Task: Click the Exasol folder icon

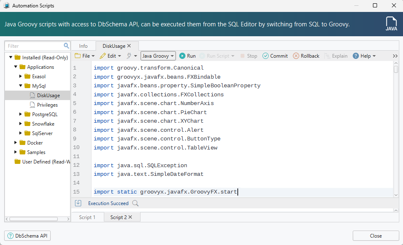Action: (x=28, y=76)
